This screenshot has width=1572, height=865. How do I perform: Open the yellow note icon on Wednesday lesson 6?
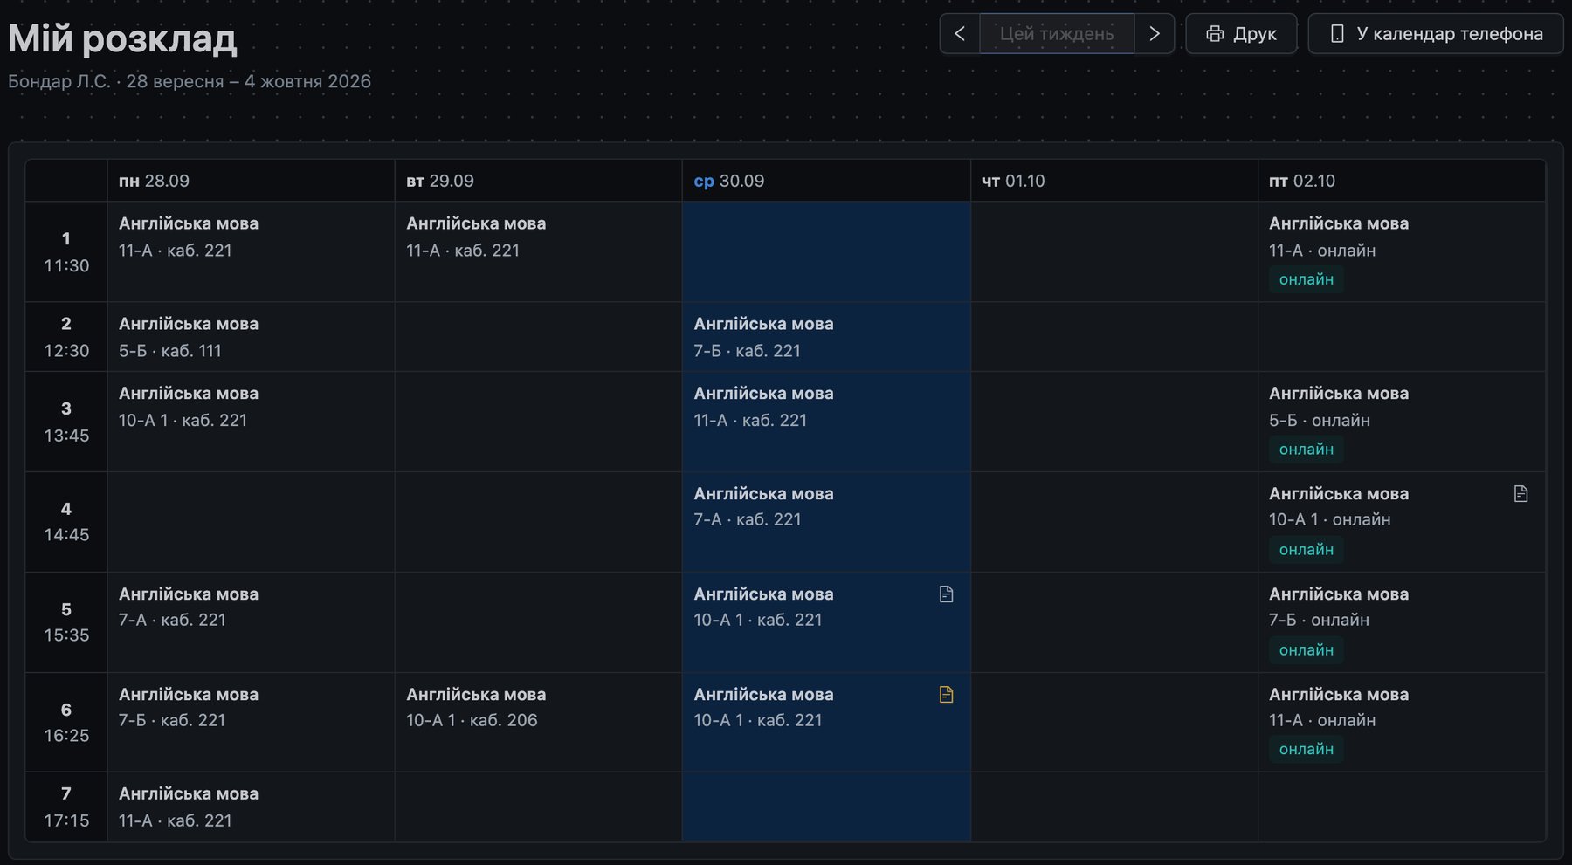[946, 695]
